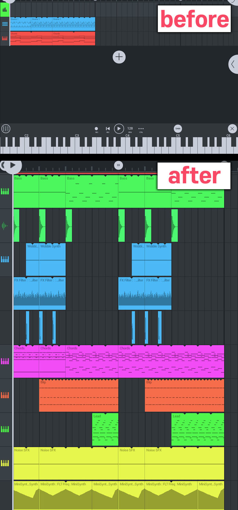Select the Bass track keyboard icon
Viewport: 238px width, 510px height.
coord(5,191)
